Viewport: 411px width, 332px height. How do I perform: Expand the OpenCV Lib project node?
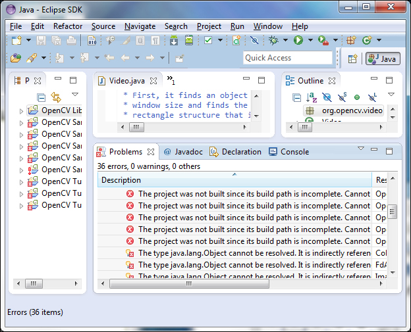pos(21,111)
